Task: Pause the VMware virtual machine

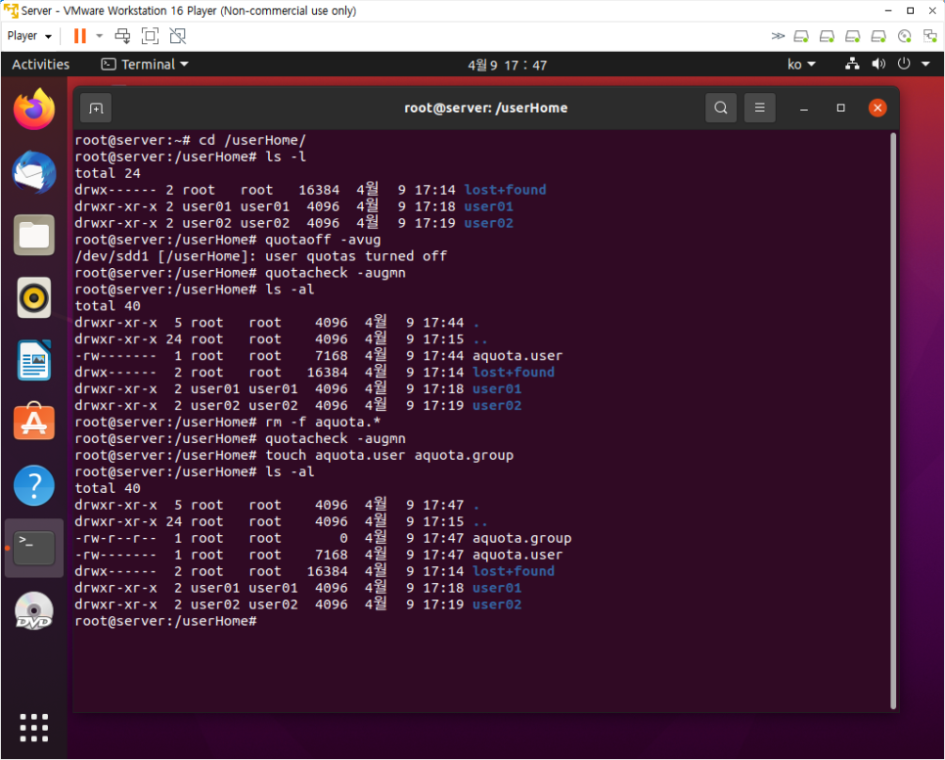Action: pos(79,36)
